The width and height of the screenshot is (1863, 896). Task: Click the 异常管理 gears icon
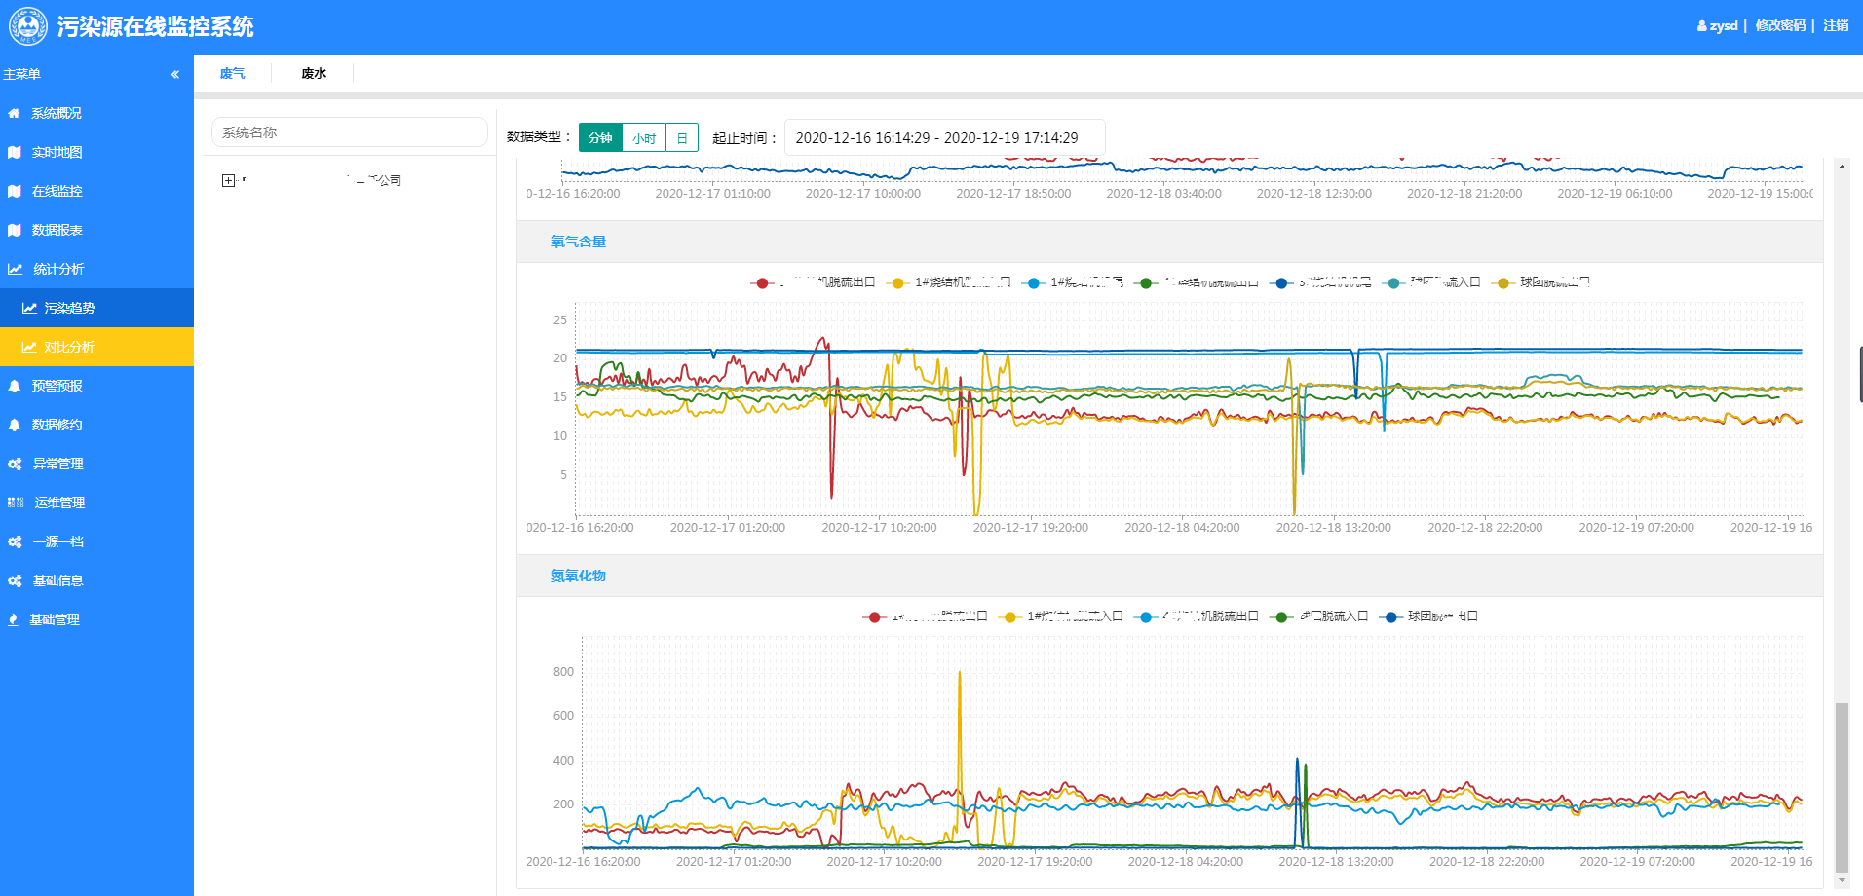[x=15, y=464]
